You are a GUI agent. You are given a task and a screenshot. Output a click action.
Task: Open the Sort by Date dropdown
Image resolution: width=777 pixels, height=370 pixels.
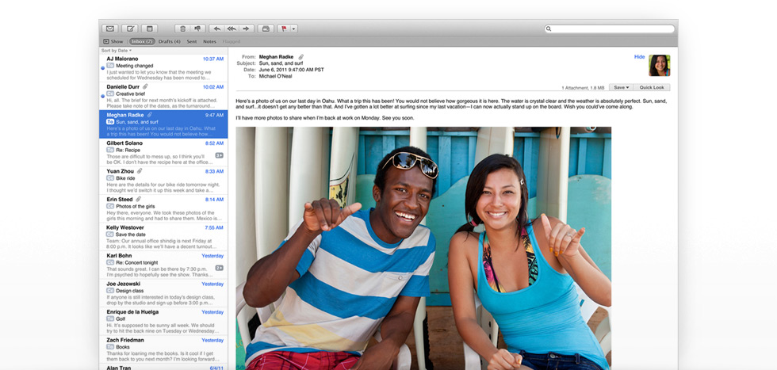click(117, 50)
